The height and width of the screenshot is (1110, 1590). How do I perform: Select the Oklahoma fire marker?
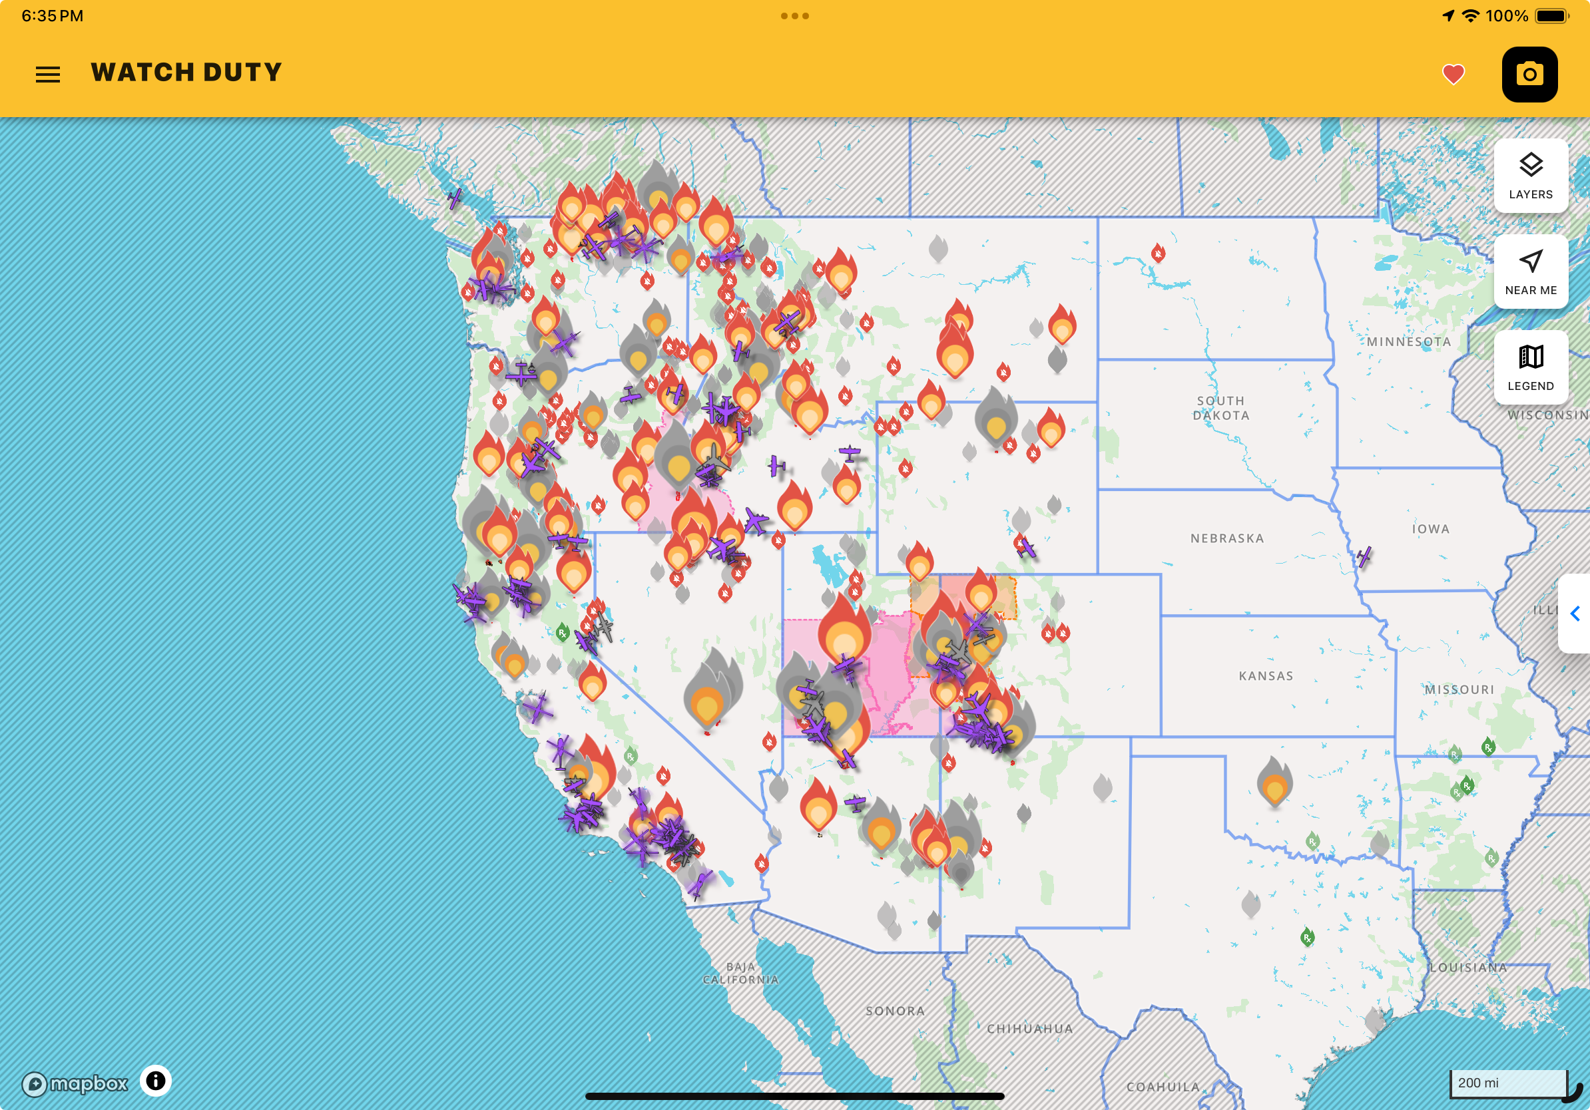pyautogui.click(x=1274, y=782)
